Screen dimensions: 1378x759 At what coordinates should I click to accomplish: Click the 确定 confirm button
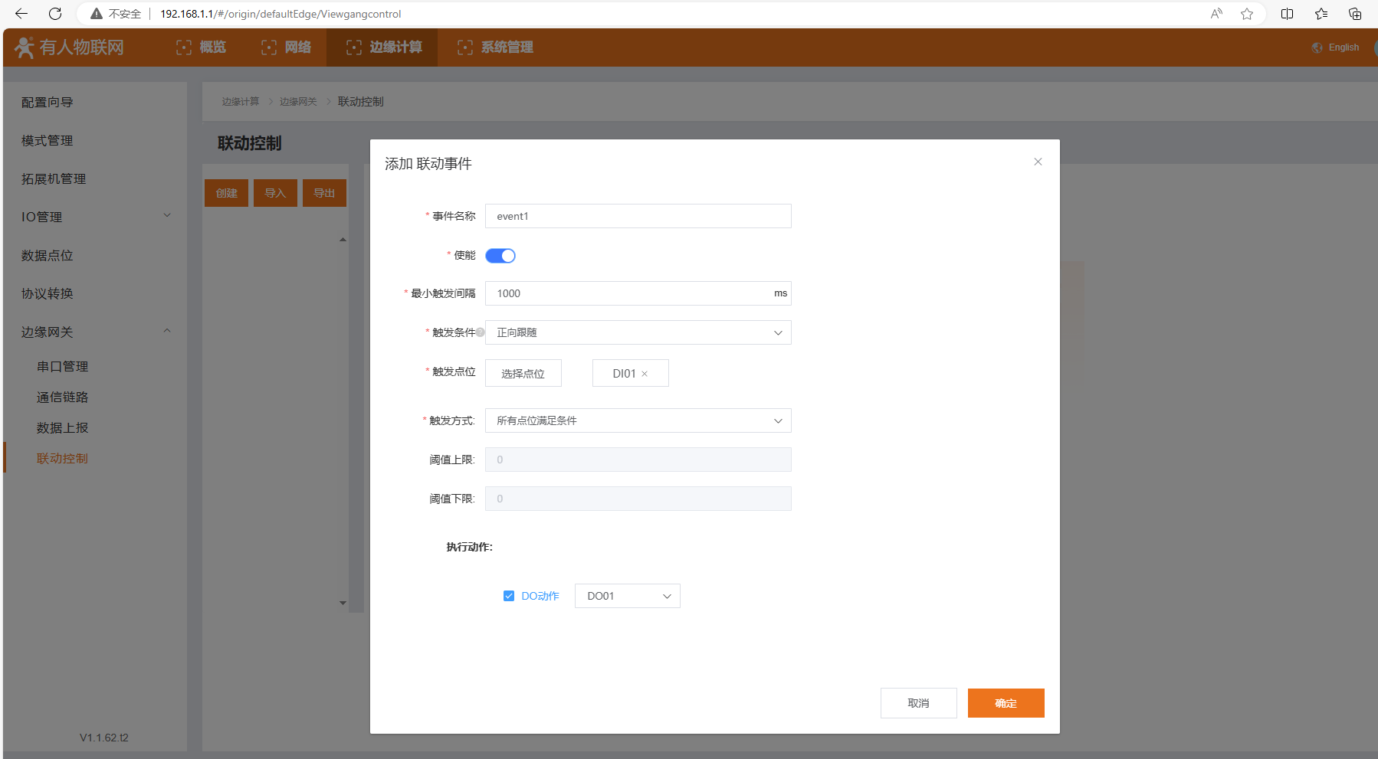coord(1006,703)
